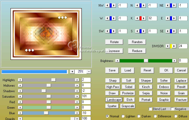The image size is (189, 120).
Task: Apply the High Pass preset
Action: 112,87
